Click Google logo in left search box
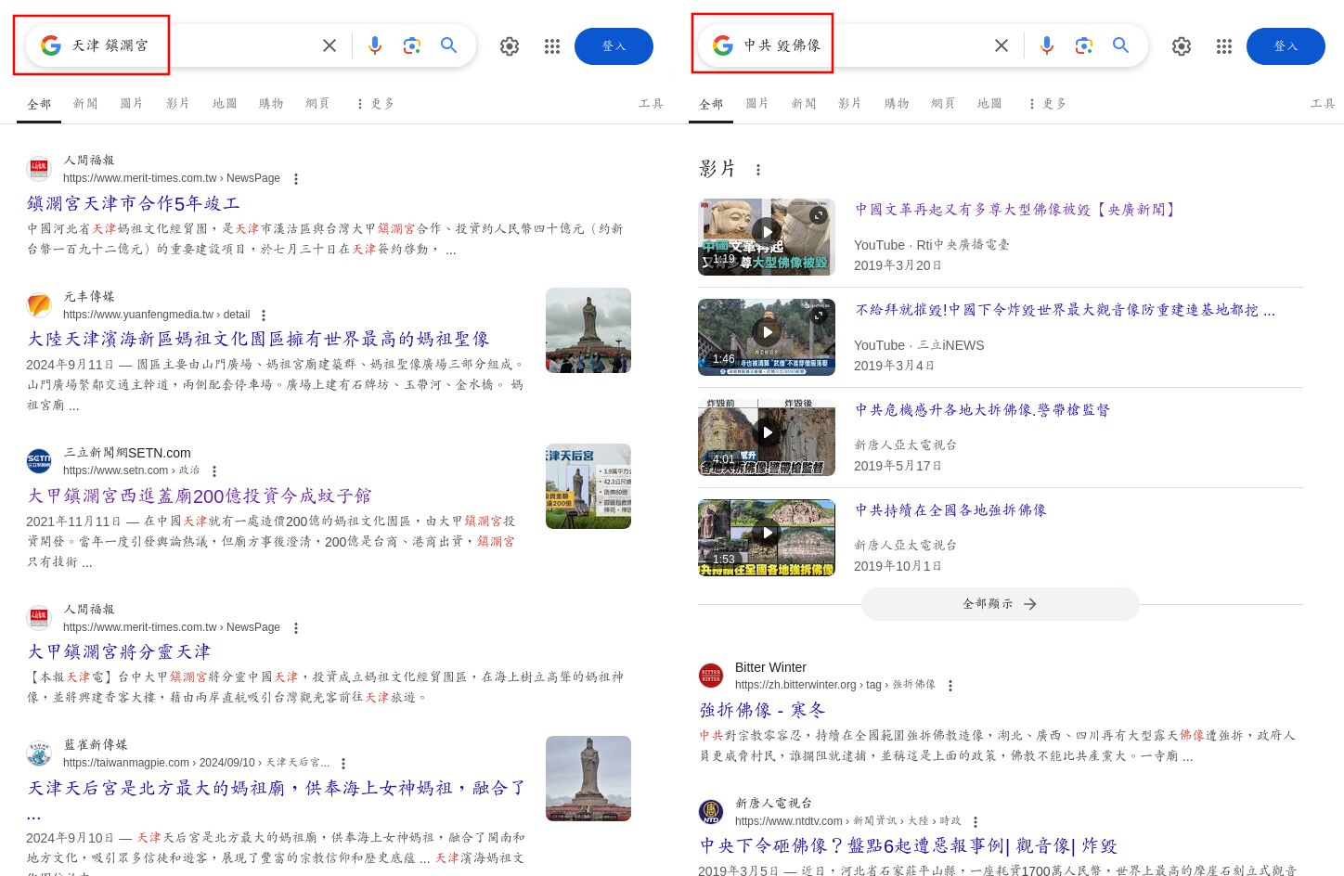Viewport: 1344px width, 876px height. (x=51, y=45)
